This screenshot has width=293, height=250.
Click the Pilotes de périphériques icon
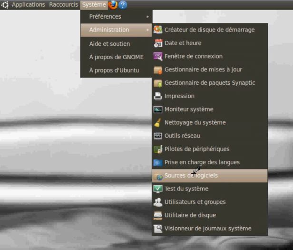pos(158,149)
